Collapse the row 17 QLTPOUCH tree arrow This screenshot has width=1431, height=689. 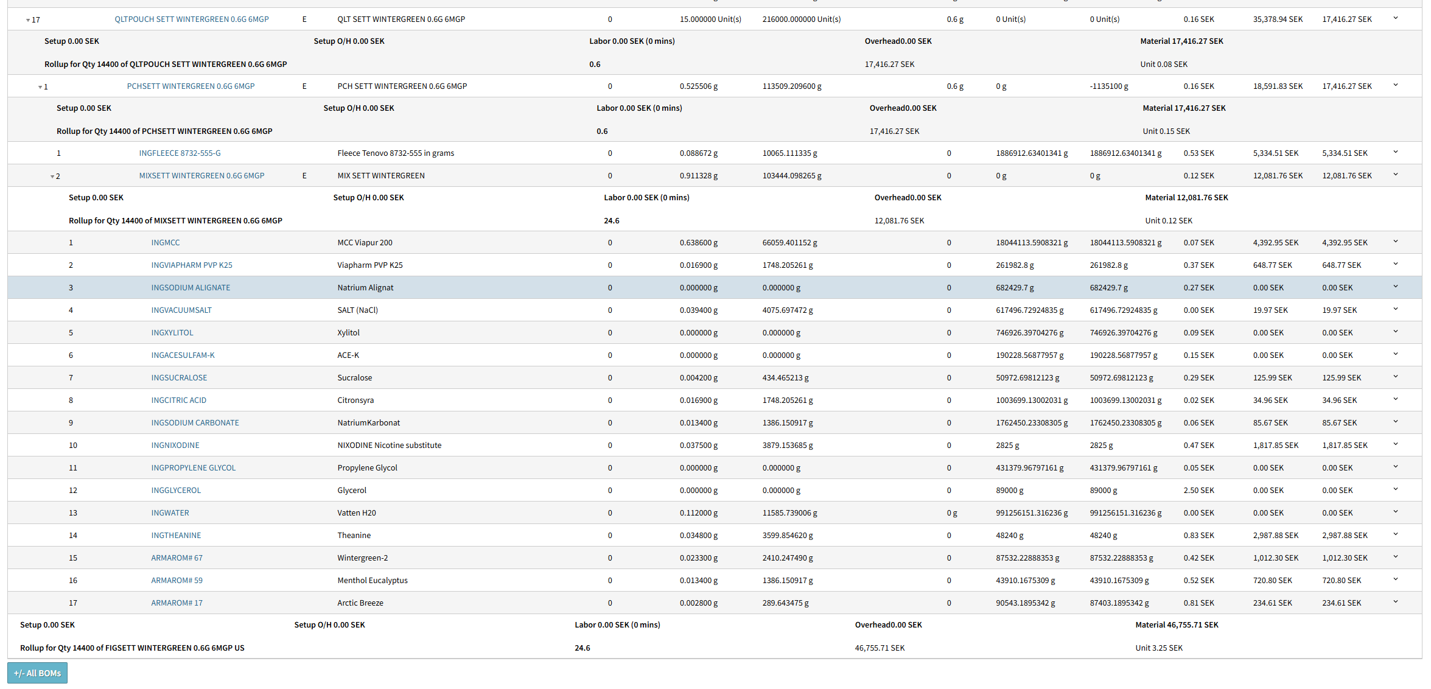click(28, 20)
